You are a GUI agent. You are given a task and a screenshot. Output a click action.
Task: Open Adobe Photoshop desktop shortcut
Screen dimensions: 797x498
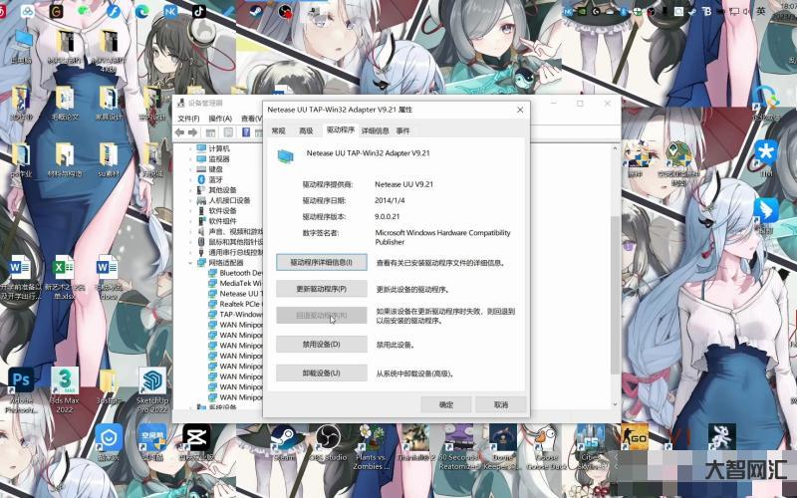(21, 381)
